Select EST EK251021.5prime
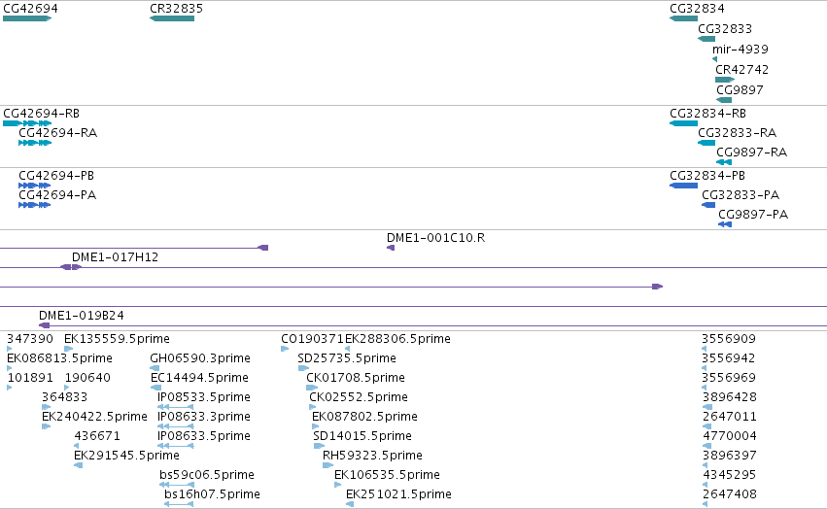This screenshot has height=509, width=827. pos(350,504)
